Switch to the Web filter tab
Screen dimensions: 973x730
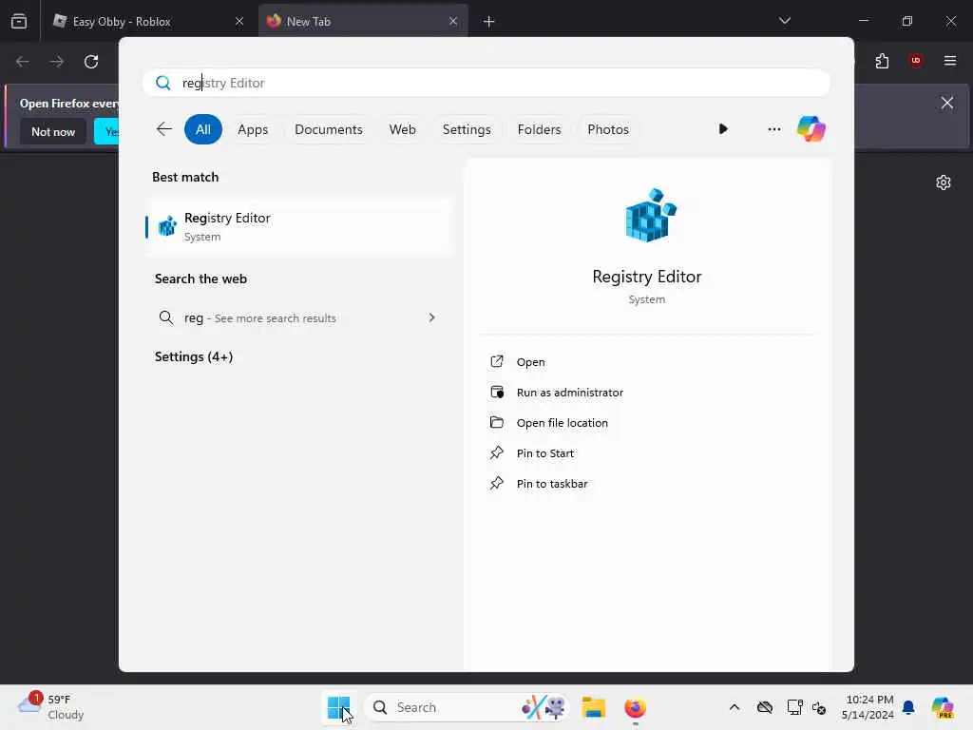click(x=402, y=129)
